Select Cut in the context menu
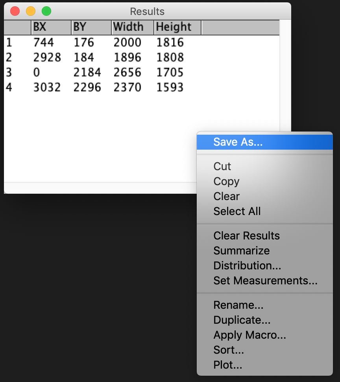 point(222,167)
